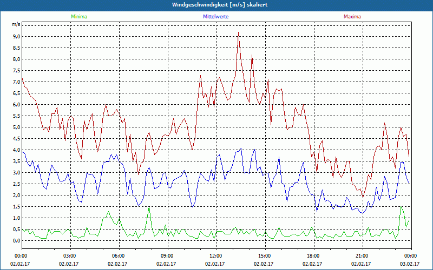Click the 7,5 y-axis value
Screen dimensions: 433x270
(16, 71)
